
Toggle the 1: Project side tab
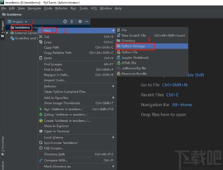point(3,29)
